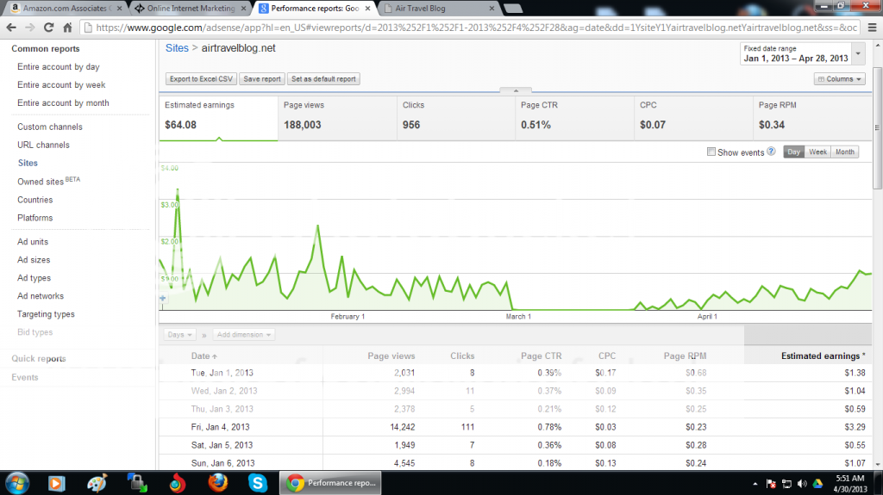
Task: Select the Page RPM metric tab
Action: point(812,118)
